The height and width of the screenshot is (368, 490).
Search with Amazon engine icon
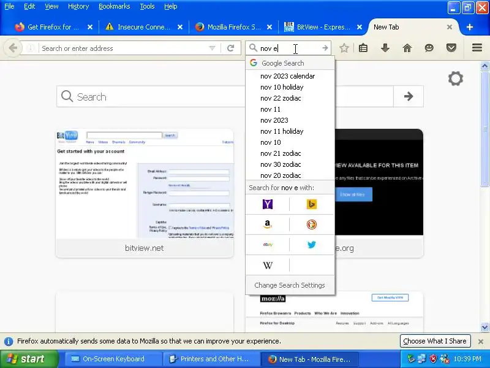268,224
